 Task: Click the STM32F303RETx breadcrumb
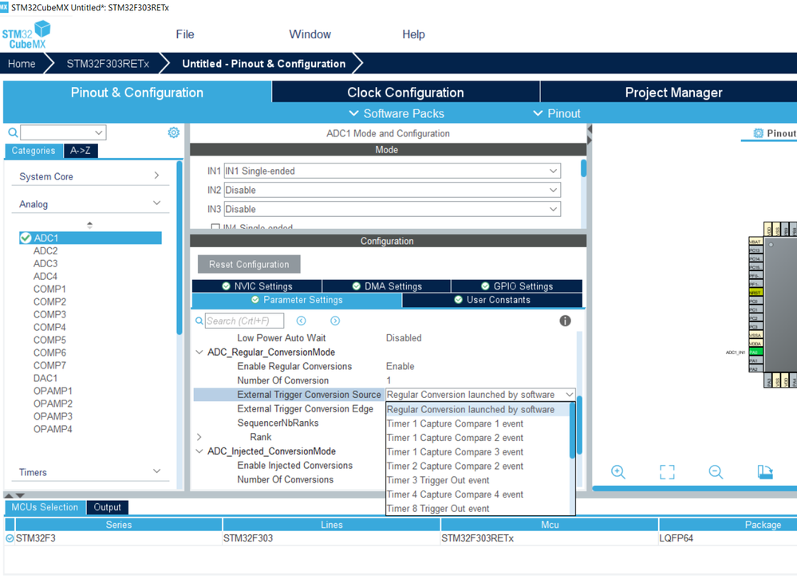tap(108, 64)
